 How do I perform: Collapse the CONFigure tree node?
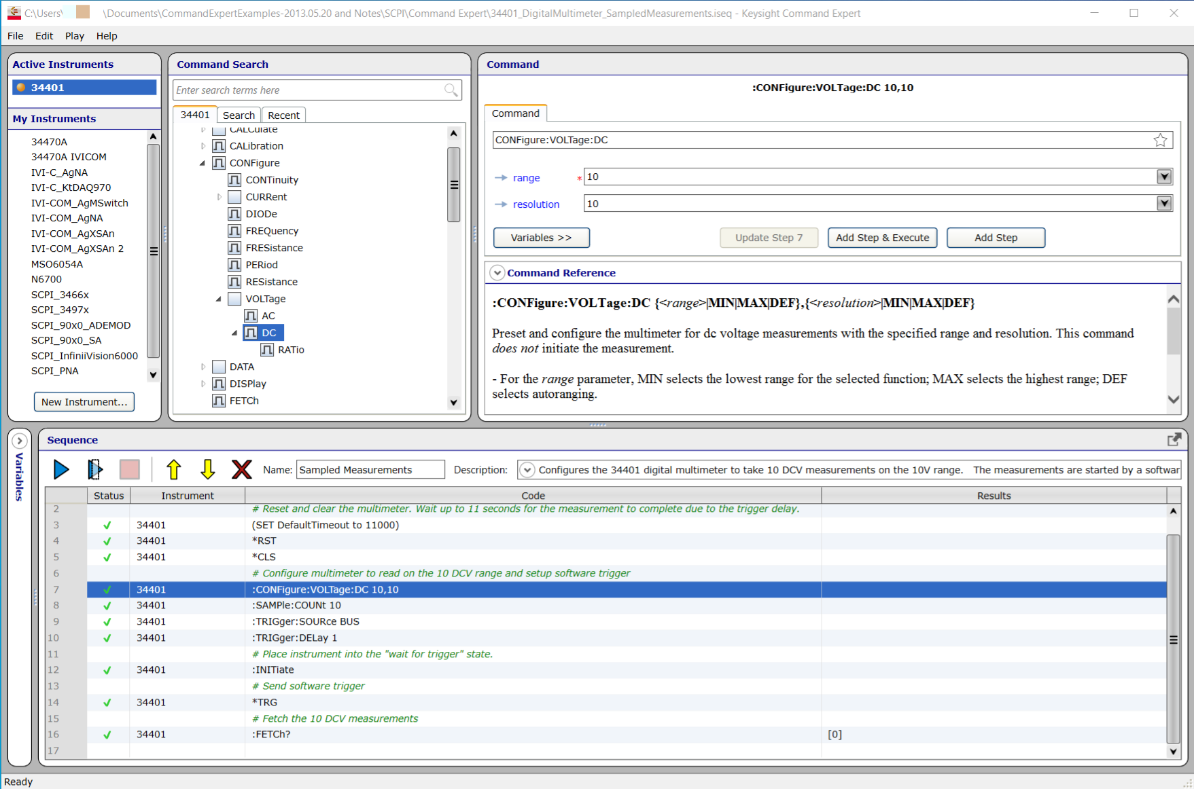tap(203, 163)
